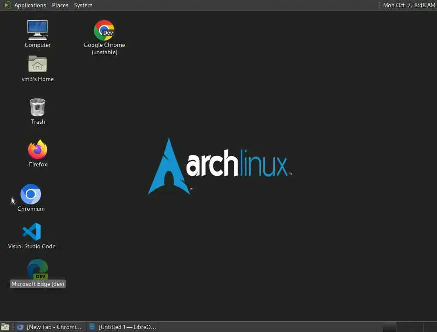
Task: Open the Places menu
Action: [x=60, y=5]
